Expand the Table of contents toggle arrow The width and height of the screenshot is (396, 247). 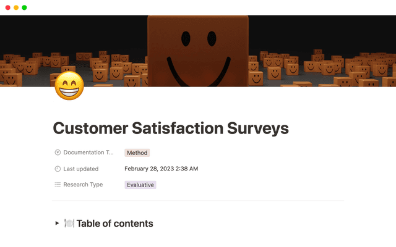[58, 224]
